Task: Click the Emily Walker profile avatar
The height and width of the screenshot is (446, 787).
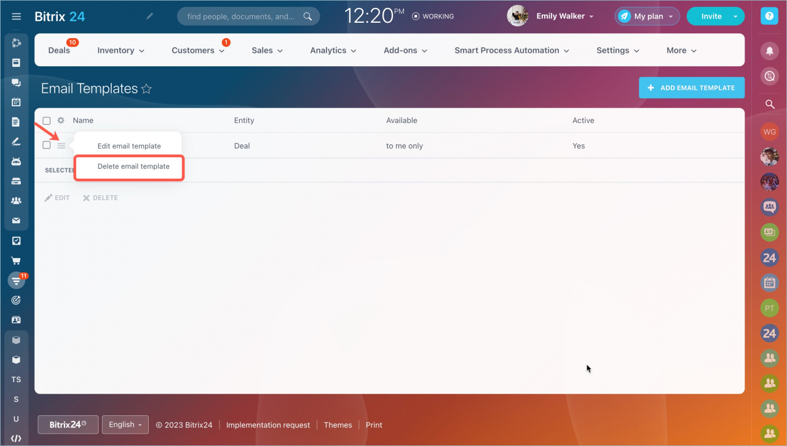Action: [x=518, y=16]
